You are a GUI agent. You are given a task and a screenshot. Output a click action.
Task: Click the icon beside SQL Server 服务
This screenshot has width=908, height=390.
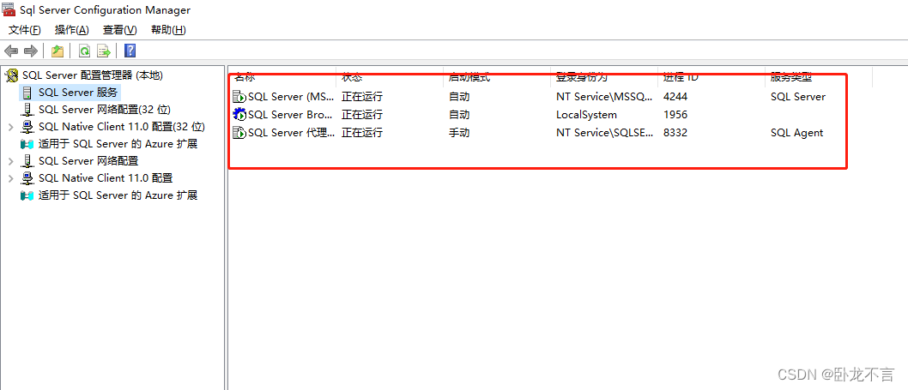coord(27,93)
